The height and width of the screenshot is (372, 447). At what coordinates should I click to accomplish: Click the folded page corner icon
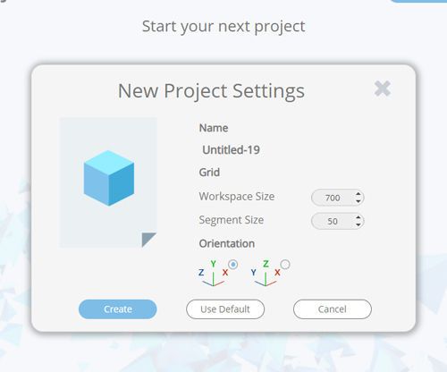pos(149,240)
